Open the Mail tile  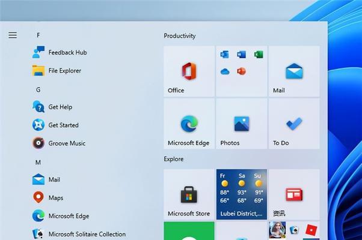(295, 71)
